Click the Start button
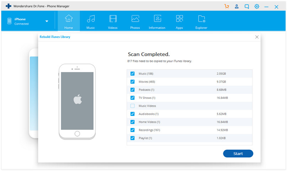 (238, 154)
